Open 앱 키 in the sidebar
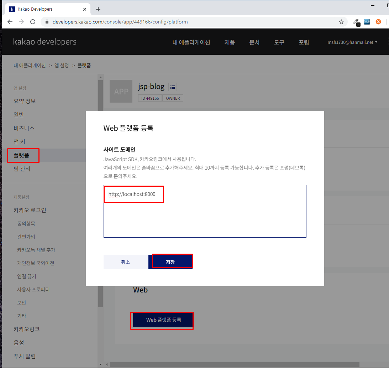Screen dimensions: 389x368 pos(19,141)
